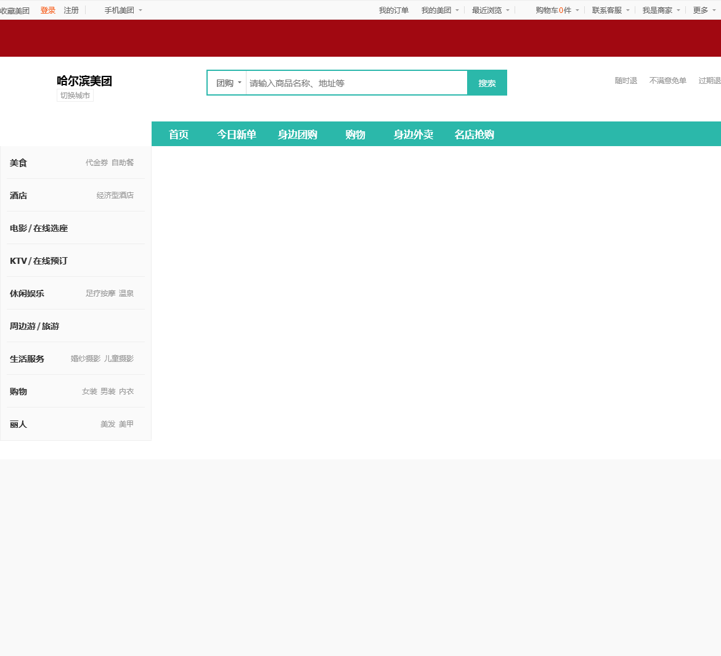Open the 购物 category in sidebar
This screenshot has height=656, width=721.
(x=18, y=392)
